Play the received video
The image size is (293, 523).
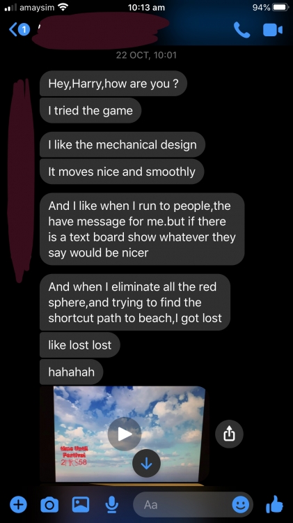tap(125, 434)
